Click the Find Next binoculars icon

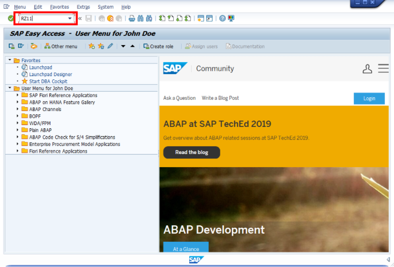[x=149, y=18]
